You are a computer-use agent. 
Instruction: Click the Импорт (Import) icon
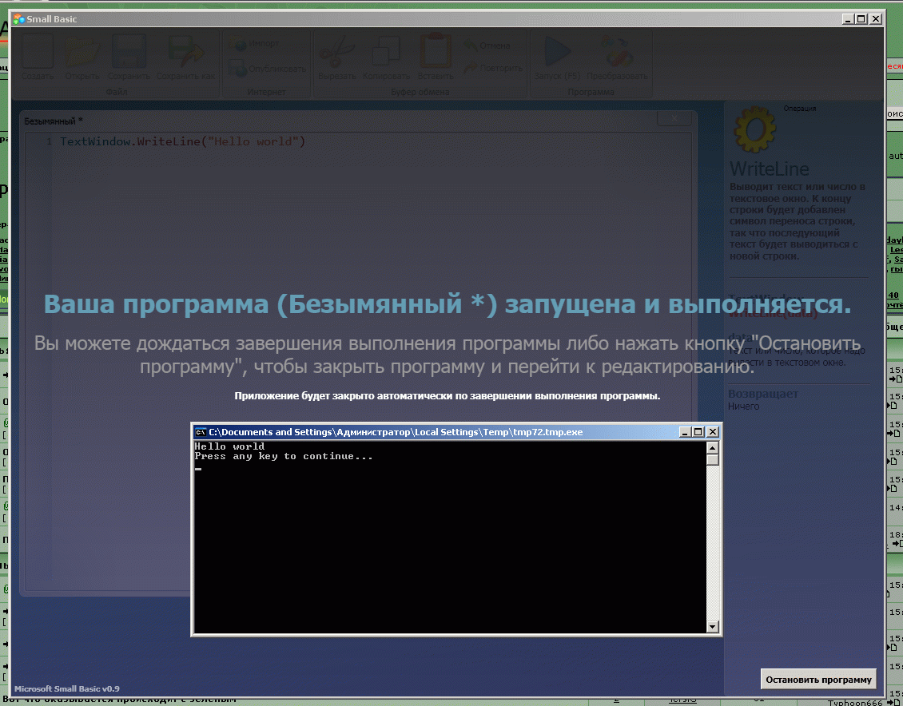(237, 42)
